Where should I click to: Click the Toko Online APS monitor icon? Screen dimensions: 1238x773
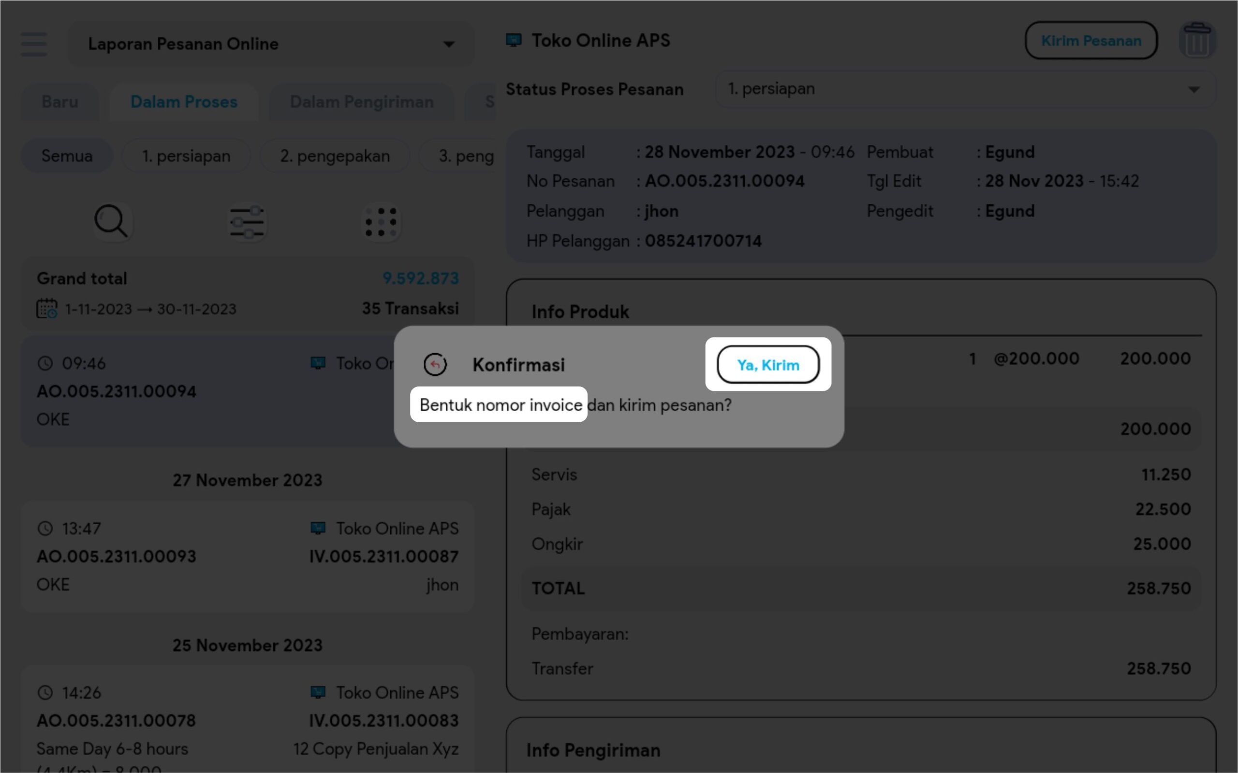pyautogui.click(x=514, y=41)
